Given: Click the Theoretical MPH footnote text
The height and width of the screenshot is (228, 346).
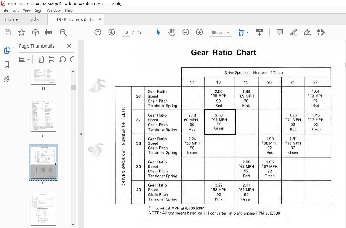Looking at the screenshot, I should point(177,208).
